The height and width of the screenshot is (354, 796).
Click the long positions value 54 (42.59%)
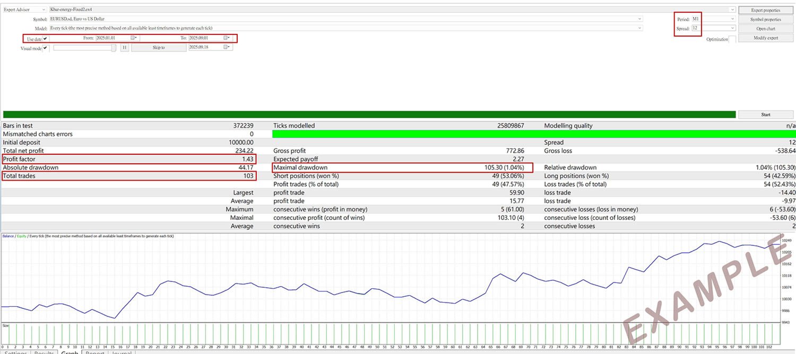pyautogui.click(x=779, y=176)
